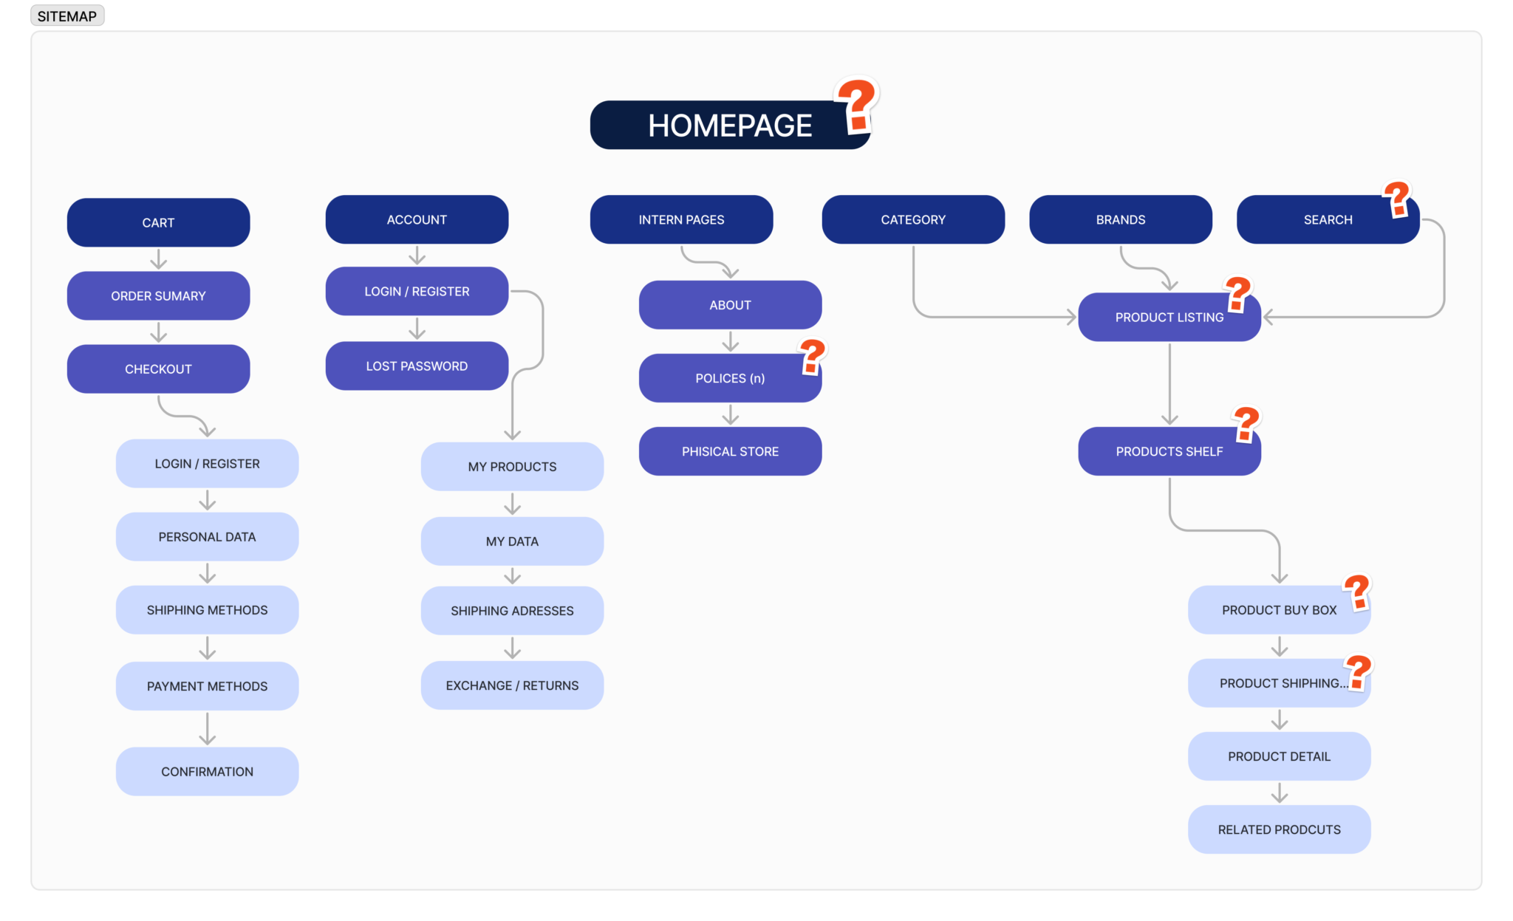Viewport: 1513px width, 921px height.
Task: Select the CART node
Action: 158,222
